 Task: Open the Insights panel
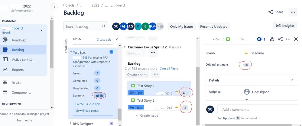tap(285, 26)
